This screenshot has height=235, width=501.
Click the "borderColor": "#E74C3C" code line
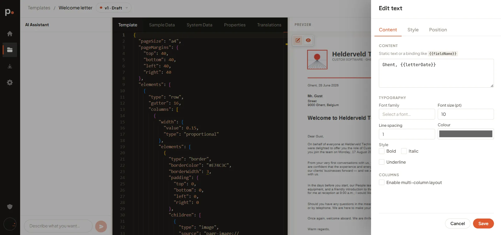[200, 165]
